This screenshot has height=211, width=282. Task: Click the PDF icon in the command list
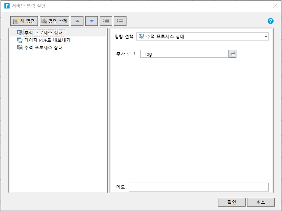click(x=20, y=40)
